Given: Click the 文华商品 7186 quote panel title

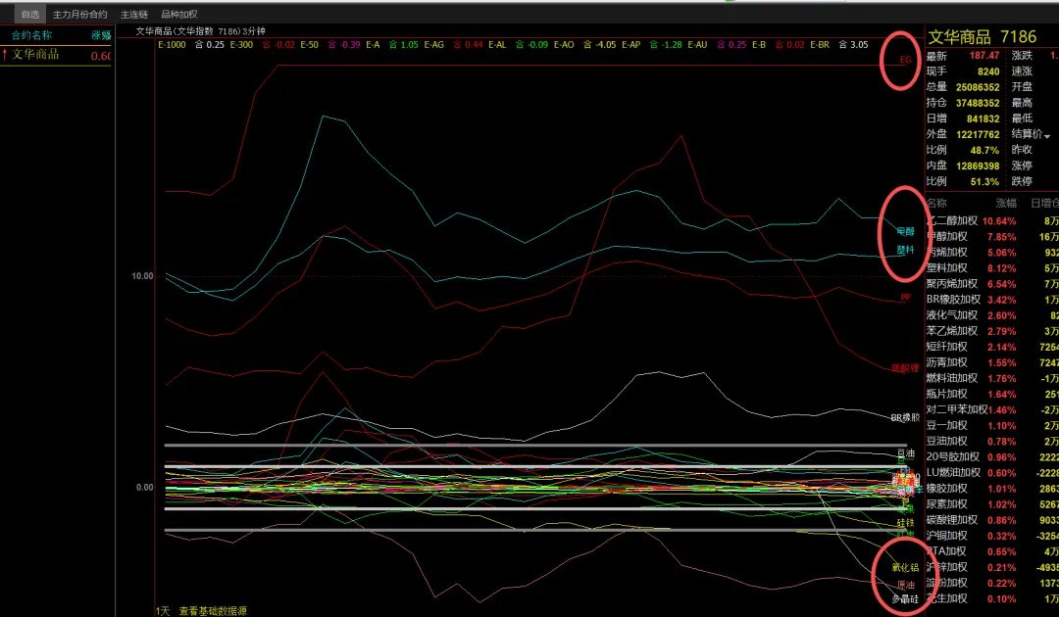Looking at the screenshot, I should pos(982,36).
